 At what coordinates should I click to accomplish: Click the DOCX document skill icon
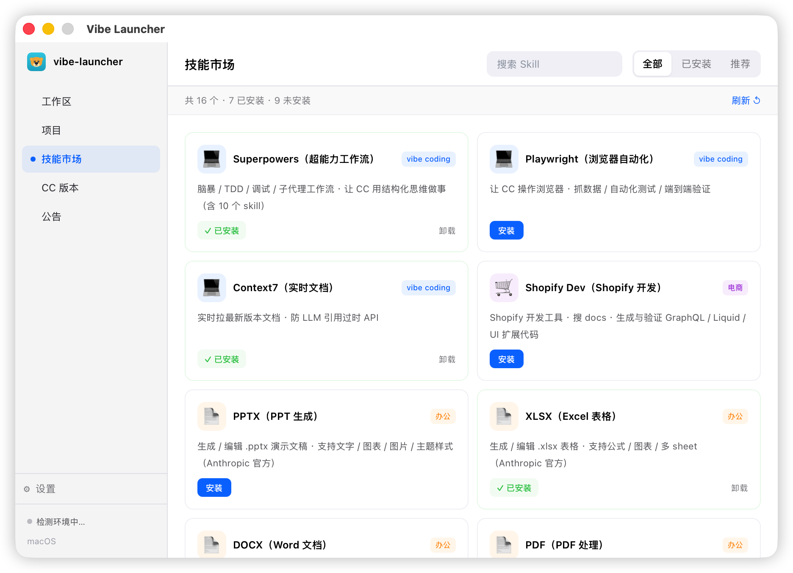212,544
